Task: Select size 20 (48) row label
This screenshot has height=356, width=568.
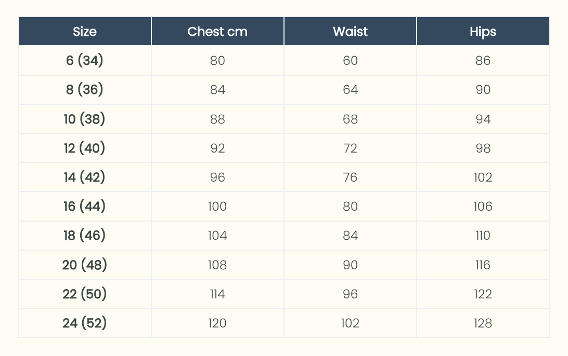Action: point(85,265)
